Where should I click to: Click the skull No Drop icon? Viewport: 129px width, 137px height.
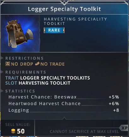pyautogui.click(x=8, y=64)
